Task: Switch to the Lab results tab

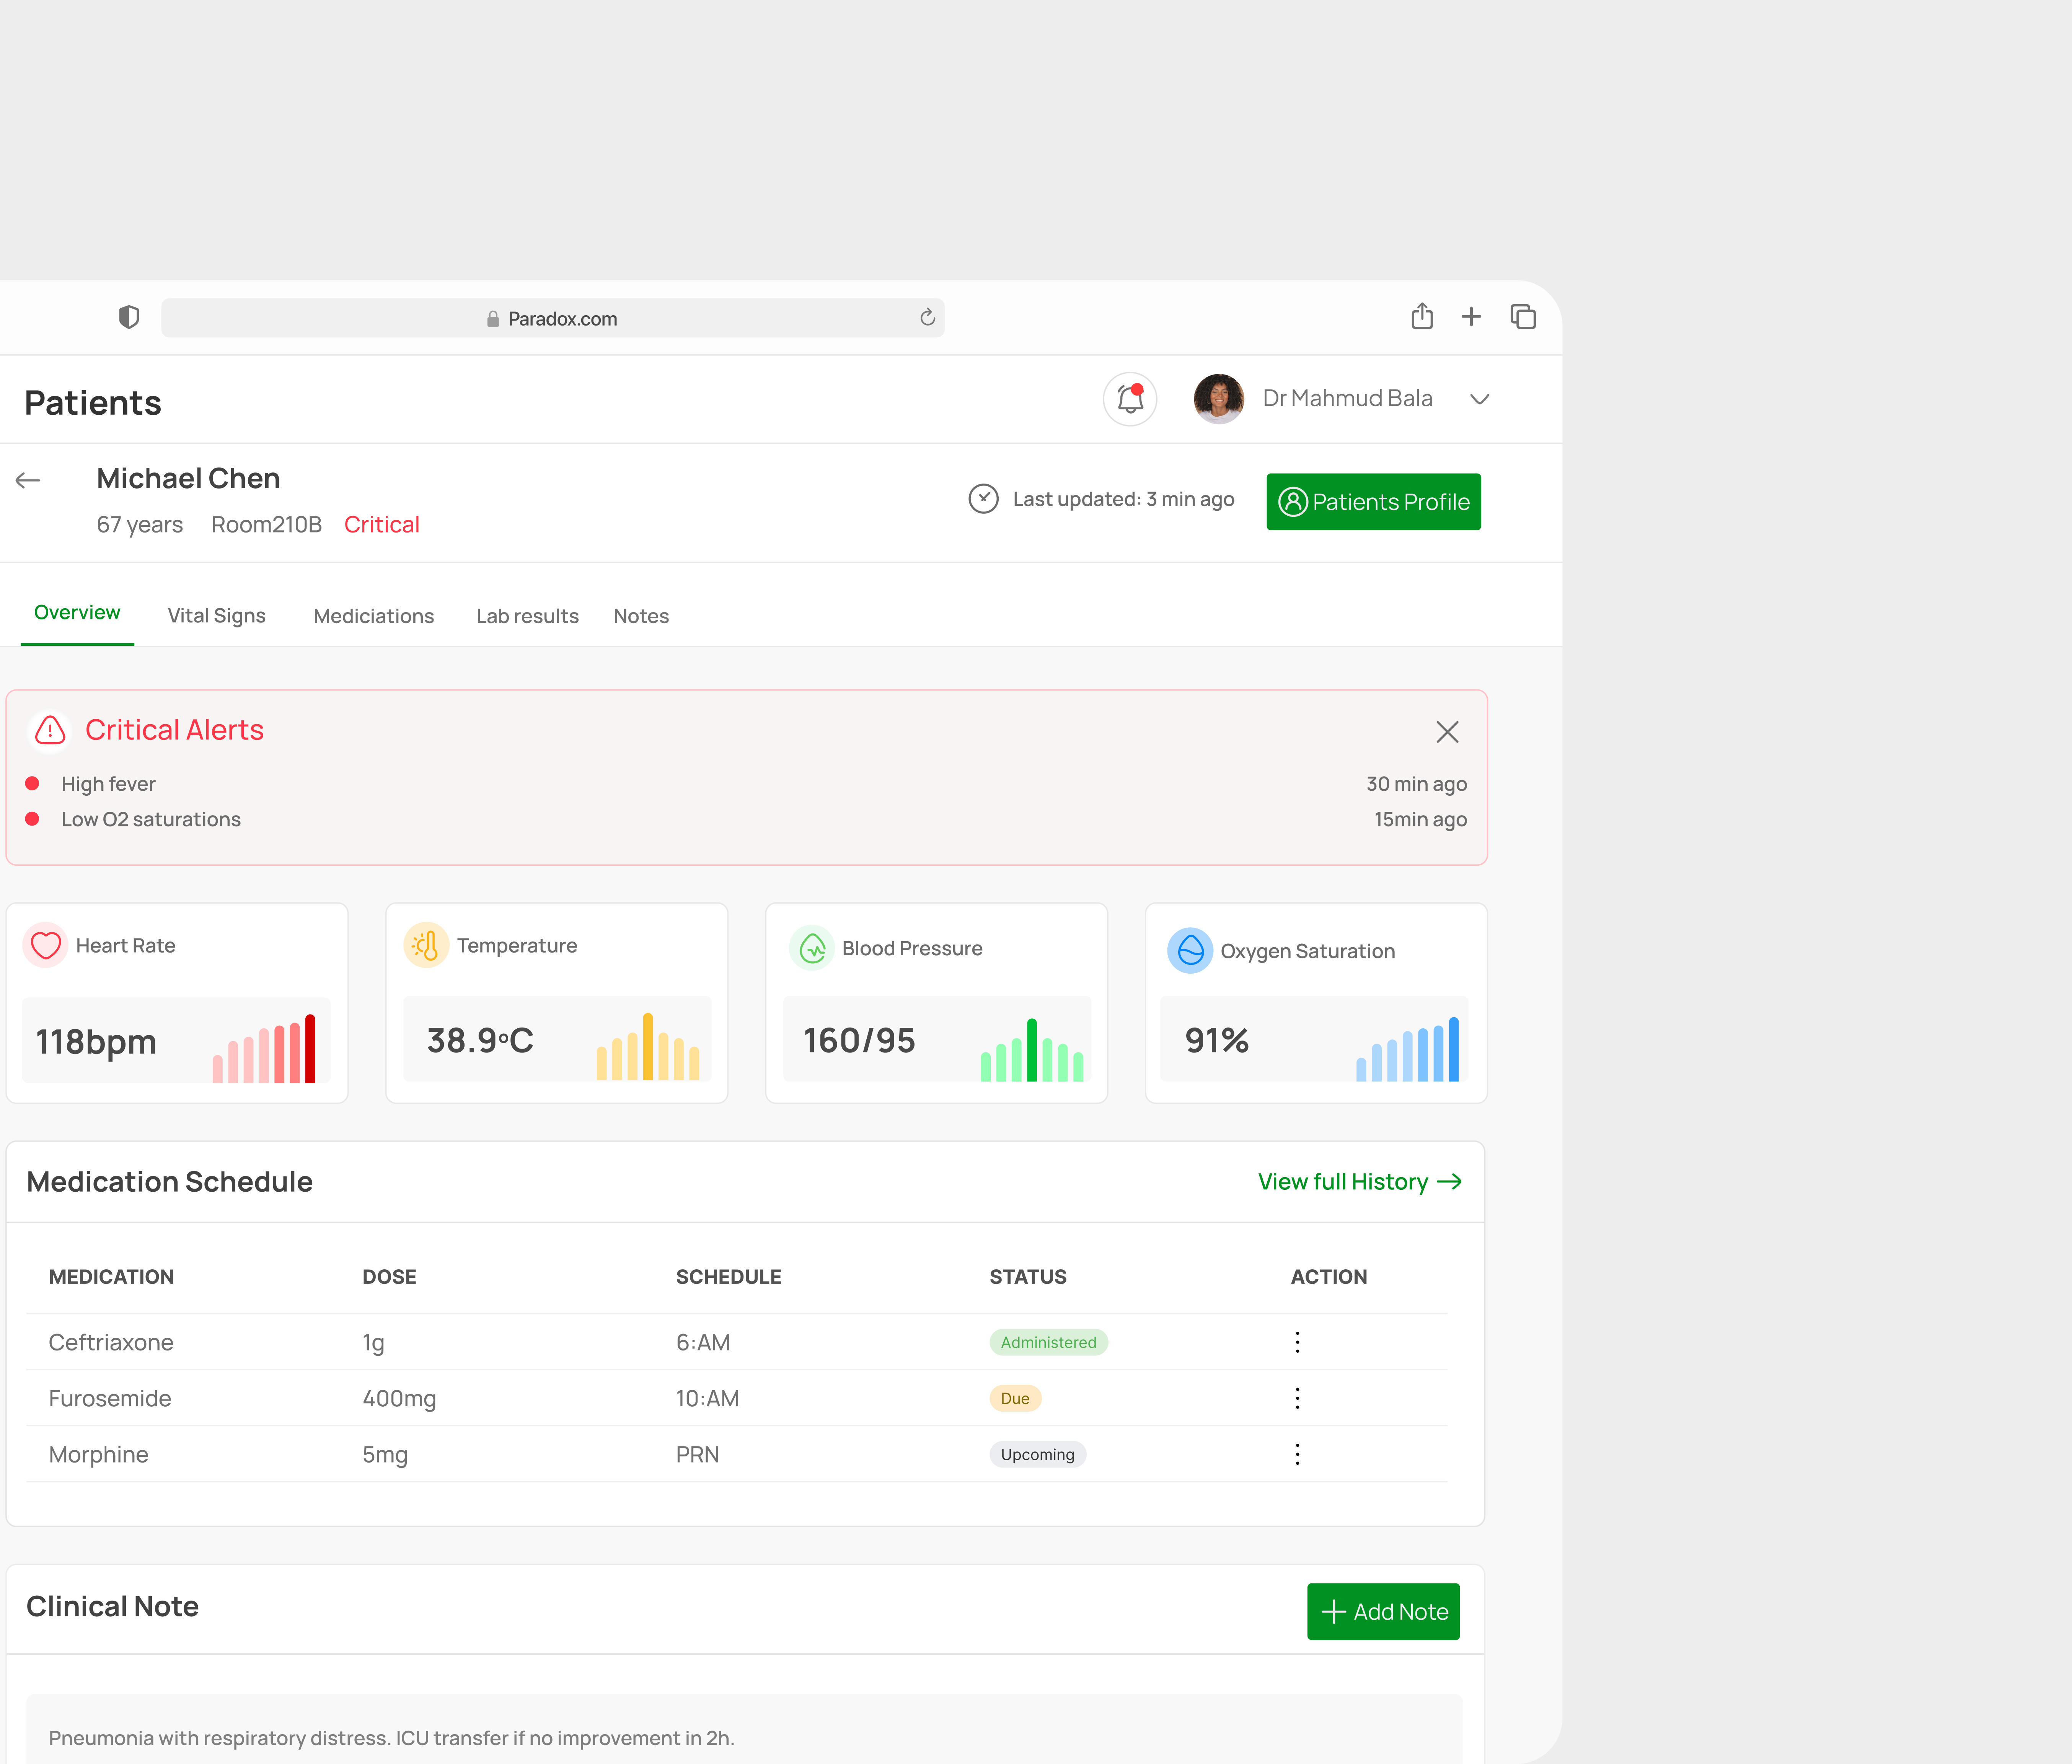Action: [527, 616]
